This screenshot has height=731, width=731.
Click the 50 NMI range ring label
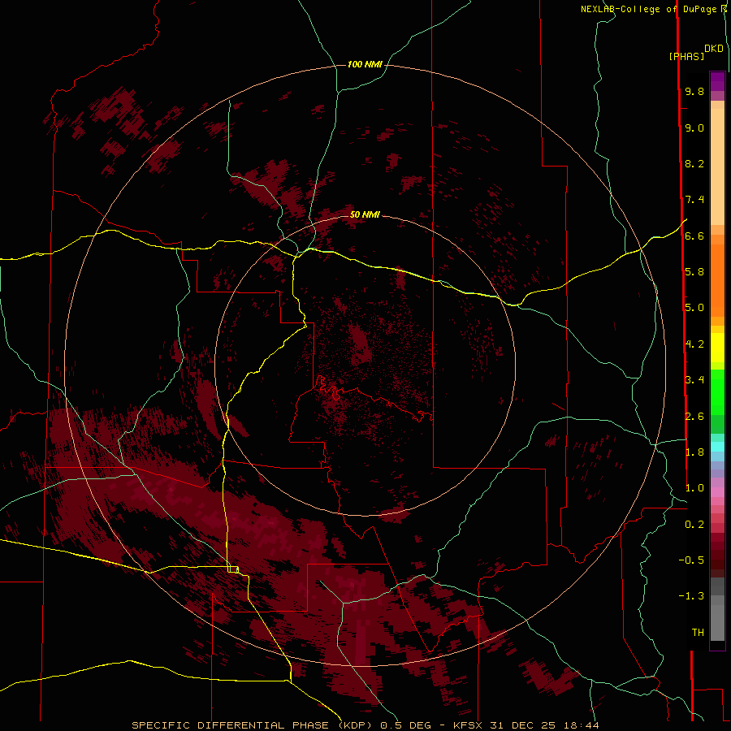365,214
